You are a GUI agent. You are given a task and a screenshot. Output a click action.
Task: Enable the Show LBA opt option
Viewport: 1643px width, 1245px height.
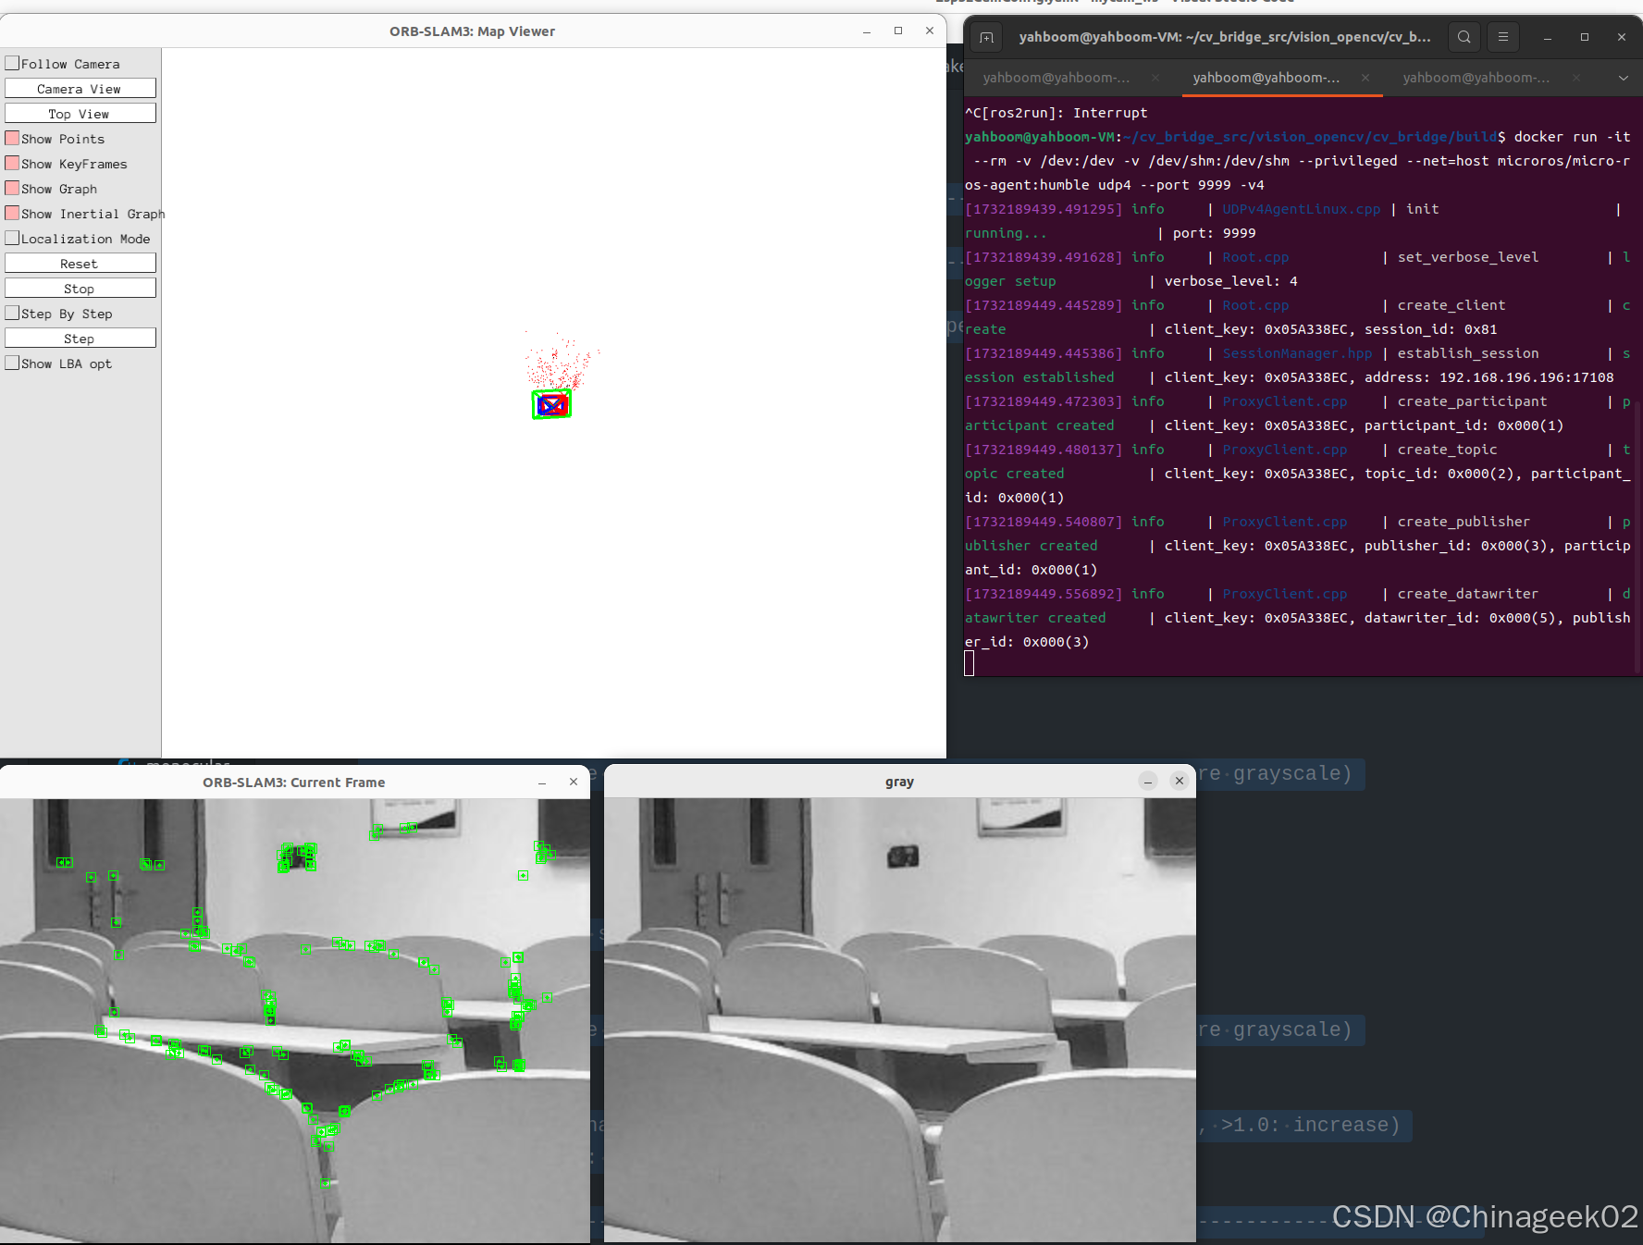[x=12, y=363]
